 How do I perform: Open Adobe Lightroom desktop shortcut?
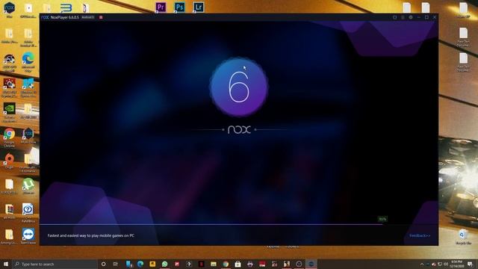click(199, 7)
